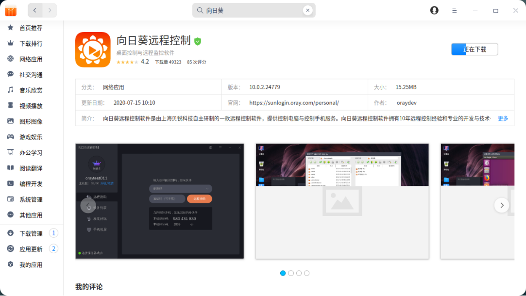The width and height of the screenshot is (526, 296).
Task: Open 应用更新 refresh icon
Action: 10,249
